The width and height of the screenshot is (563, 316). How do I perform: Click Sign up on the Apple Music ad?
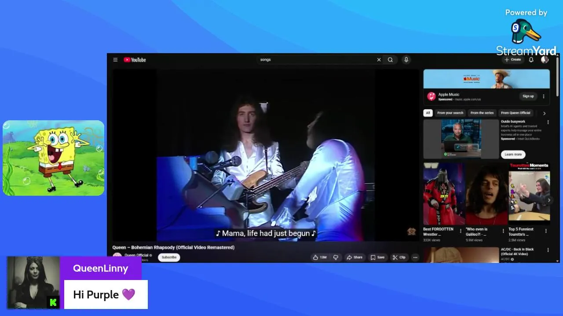[x=528, y=96]
